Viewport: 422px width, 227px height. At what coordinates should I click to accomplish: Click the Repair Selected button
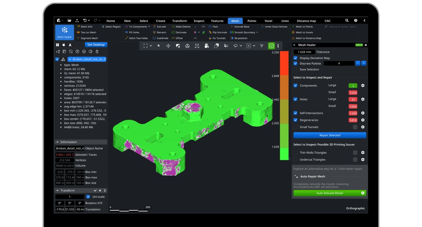(x=330, y=135)
